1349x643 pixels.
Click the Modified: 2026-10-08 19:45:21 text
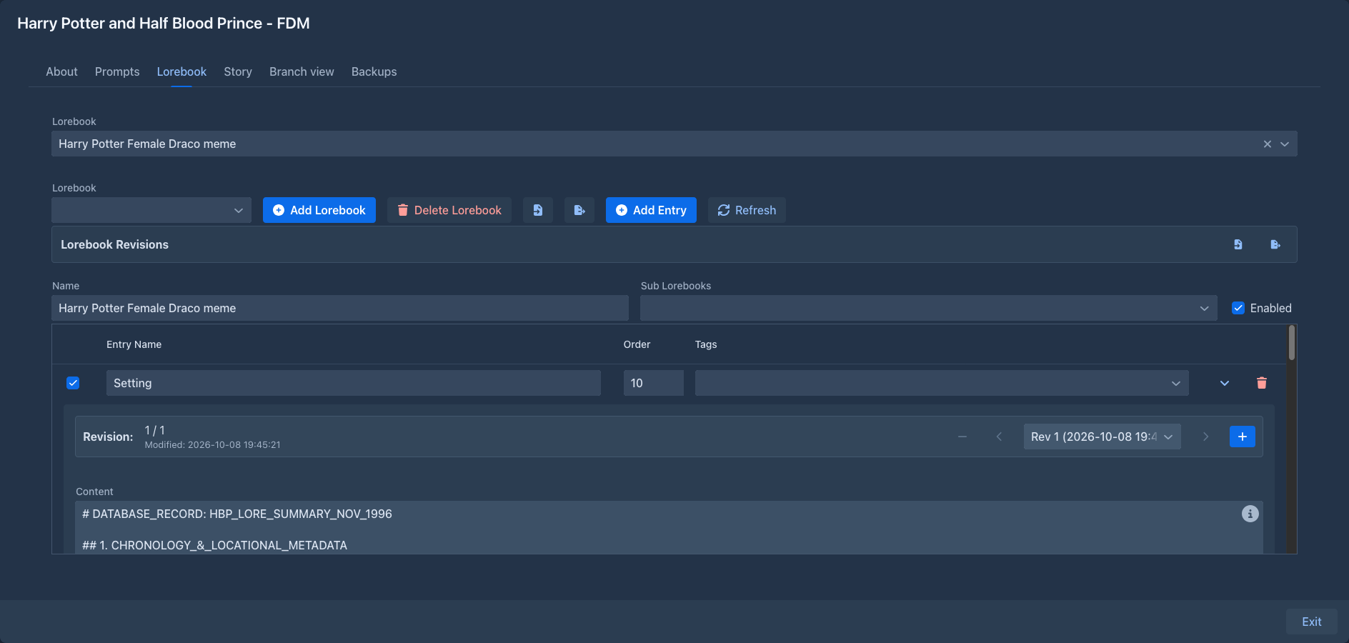(213, 444)
